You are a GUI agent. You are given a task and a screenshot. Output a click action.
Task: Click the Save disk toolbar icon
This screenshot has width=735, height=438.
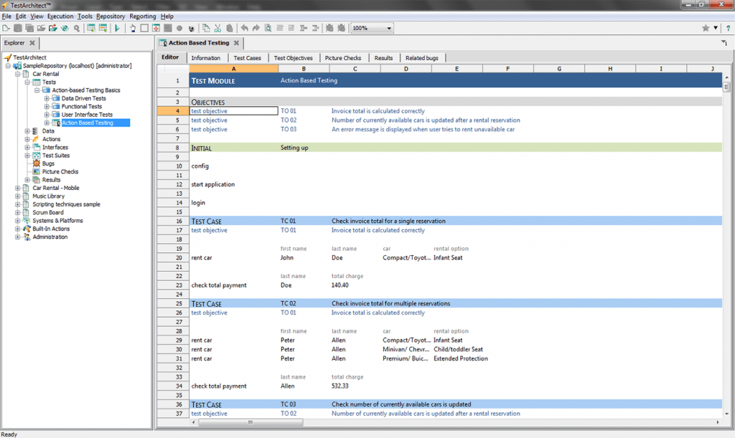click(18, 28)
